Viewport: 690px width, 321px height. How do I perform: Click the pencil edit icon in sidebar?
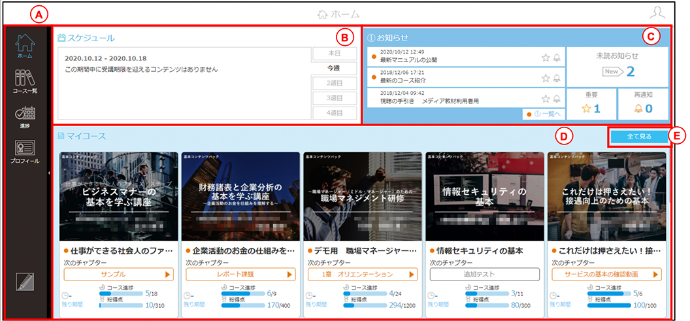point(25,281)
